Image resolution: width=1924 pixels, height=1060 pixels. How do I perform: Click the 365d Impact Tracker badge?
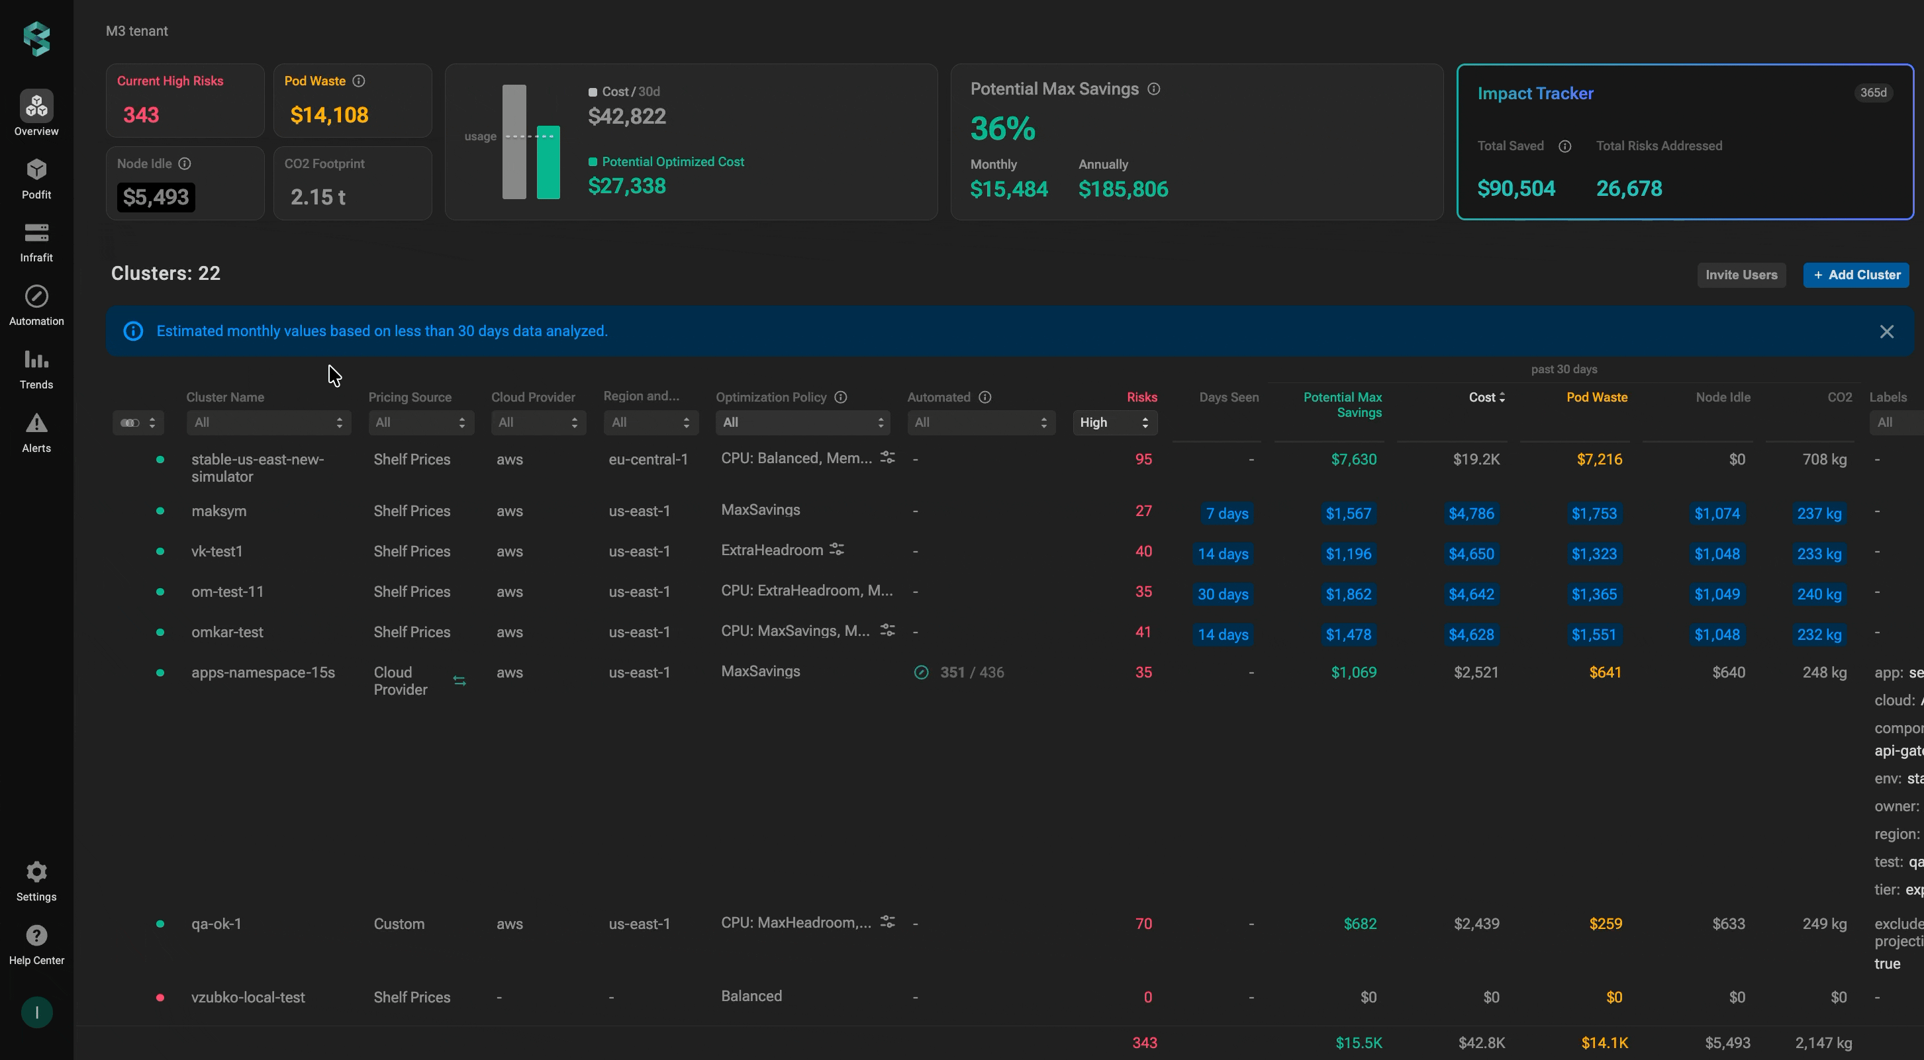(1873, 93)
